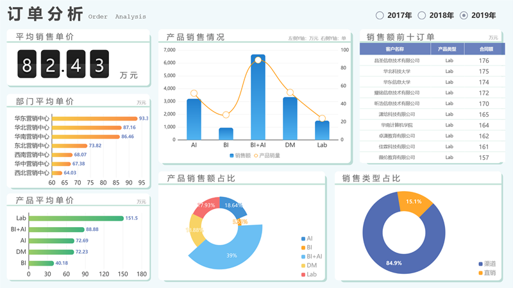Toggle the 销售额 legend marker
This screenshot has height=288, width=513.
point(231,156)
